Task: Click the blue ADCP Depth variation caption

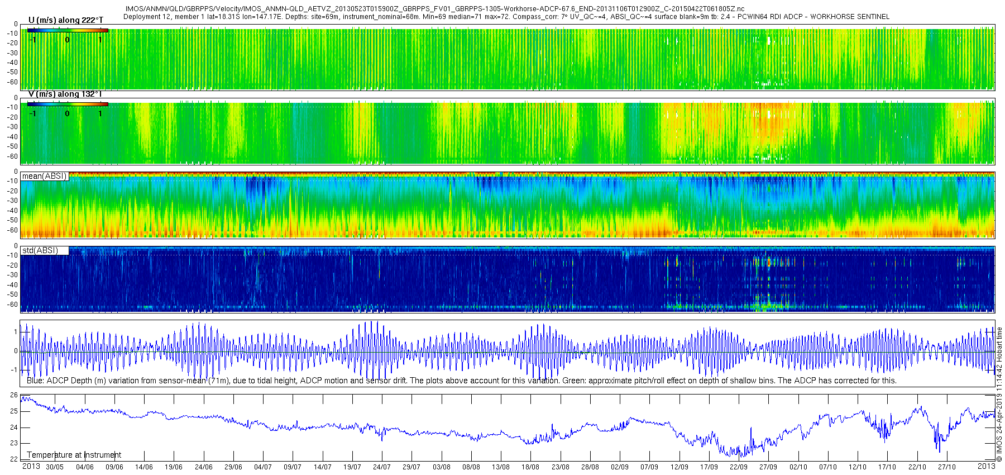Action: (461, 381)
